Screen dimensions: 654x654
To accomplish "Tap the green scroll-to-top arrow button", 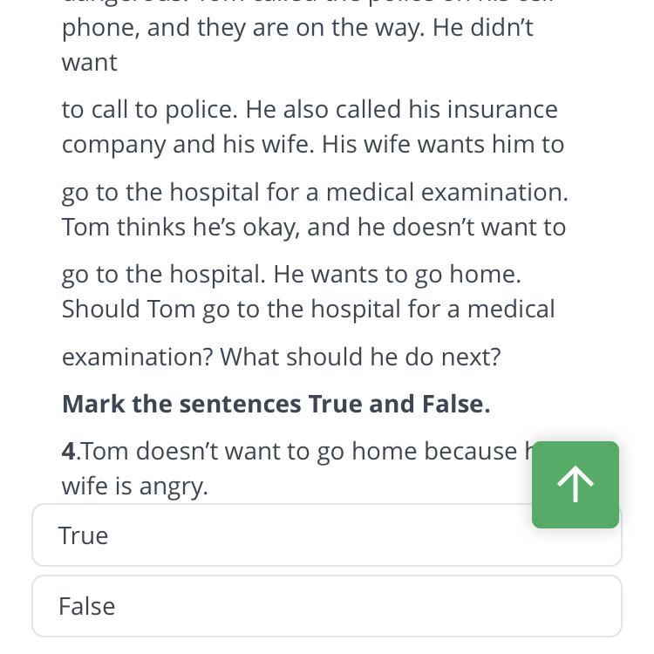I will (x=576, y=485).
